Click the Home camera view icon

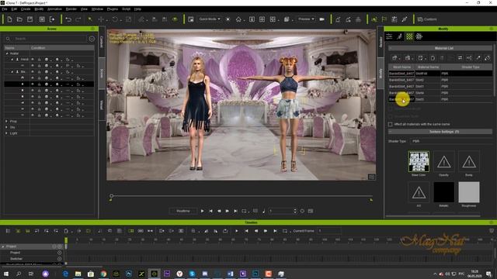click(238, 19)
